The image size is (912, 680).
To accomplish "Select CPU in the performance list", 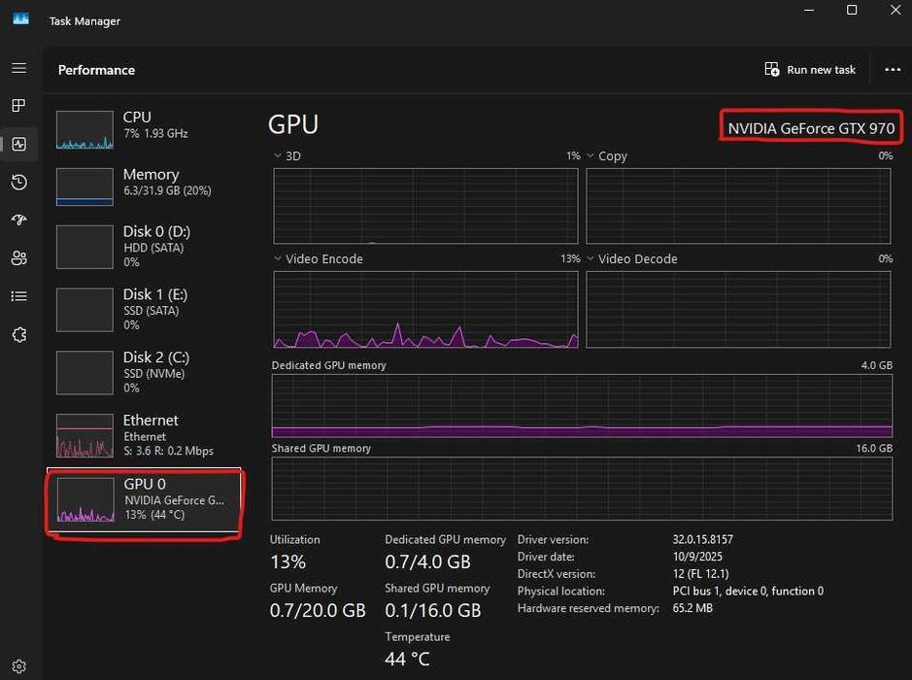I will point(144,130).
